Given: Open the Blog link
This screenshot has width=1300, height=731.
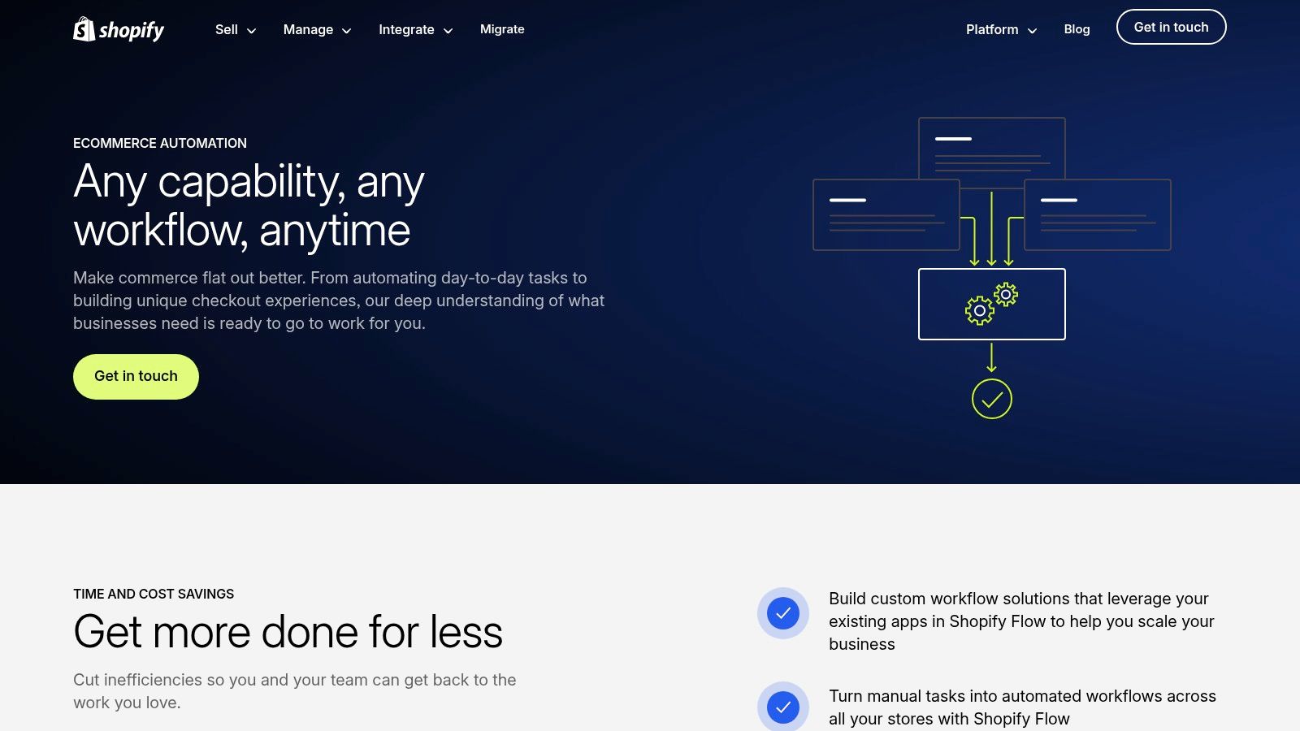Looking at the screenshot, I should point(1077,29).
